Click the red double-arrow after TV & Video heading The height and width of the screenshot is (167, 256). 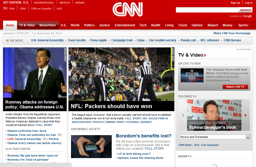click(x=205, y=55)
